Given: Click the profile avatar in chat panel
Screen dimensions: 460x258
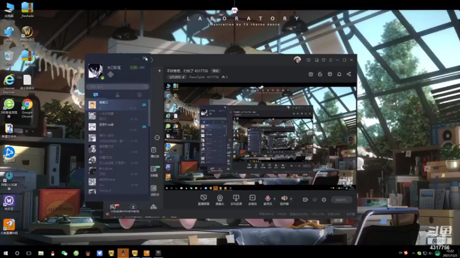Looking at the screenshot, I should click(95, 71).
